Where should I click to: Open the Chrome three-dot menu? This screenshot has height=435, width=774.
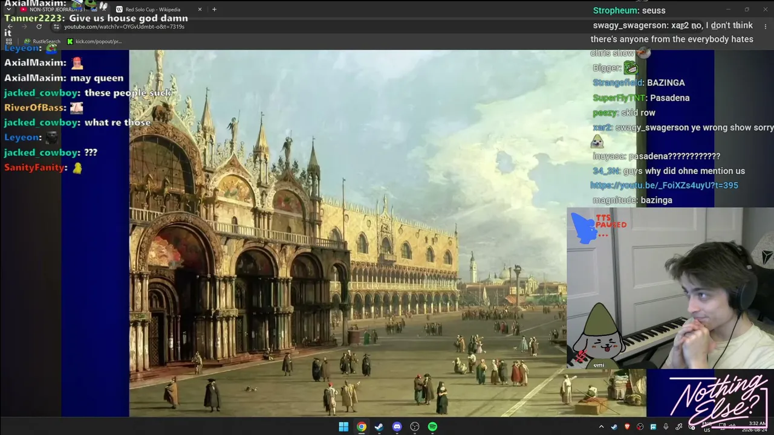point(766,27)
